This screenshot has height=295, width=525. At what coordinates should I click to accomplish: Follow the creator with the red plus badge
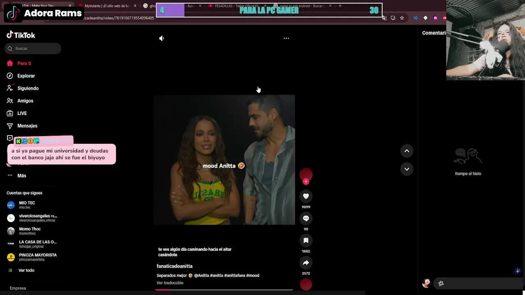(306, 182)
